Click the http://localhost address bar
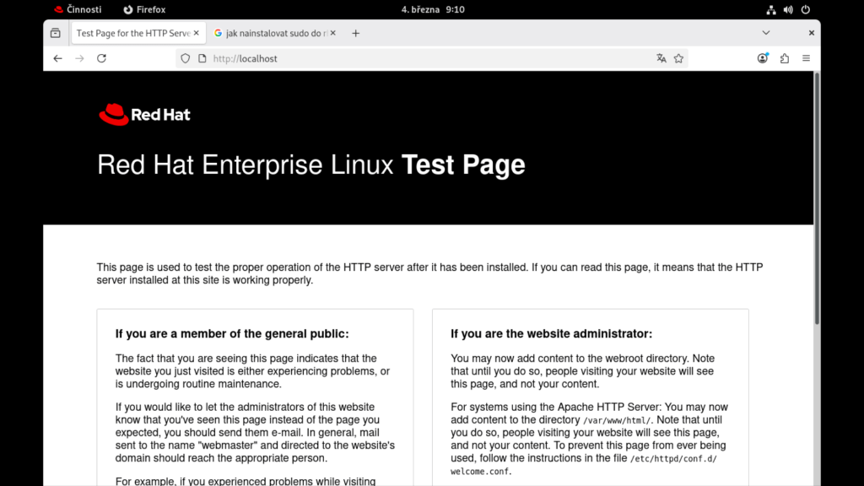The width and height of the screenshot is (864, 486). point(422,58)
